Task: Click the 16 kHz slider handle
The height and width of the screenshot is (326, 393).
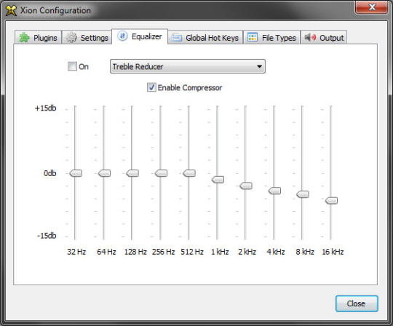Action: [x=331, y=200]
